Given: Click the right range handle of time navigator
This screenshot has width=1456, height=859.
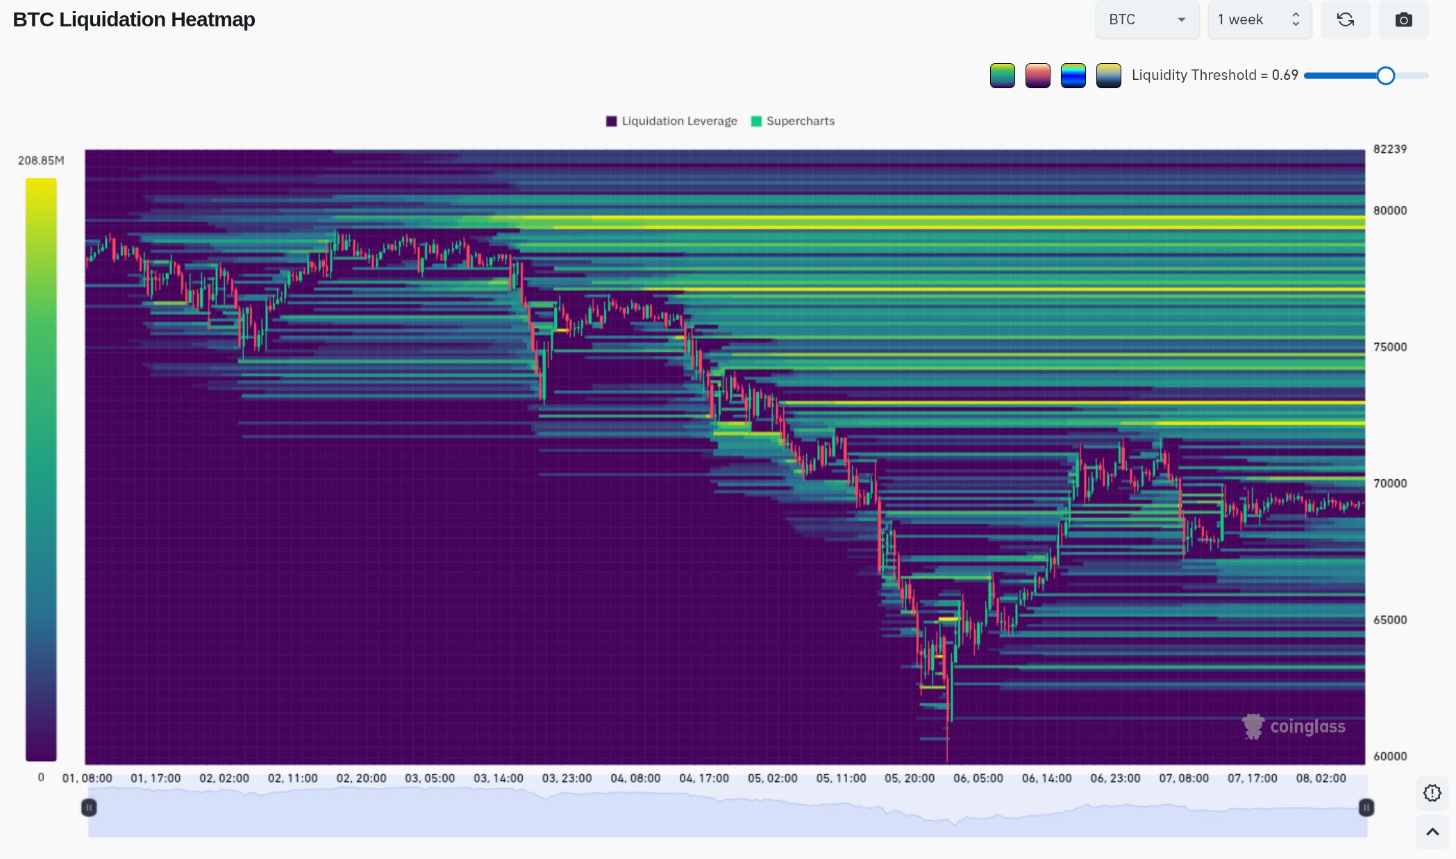Looking at the screenshot, I should [x=1366, y=808].
